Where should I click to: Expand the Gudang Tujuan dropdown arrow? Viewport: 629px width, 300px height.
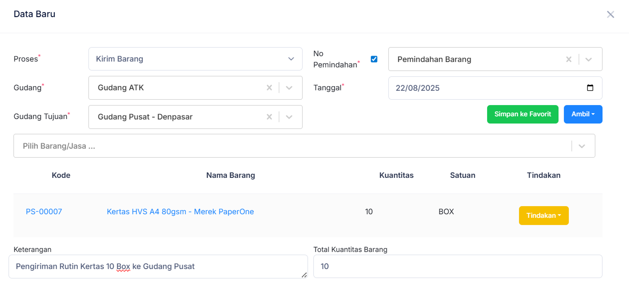tap(290, 117)
